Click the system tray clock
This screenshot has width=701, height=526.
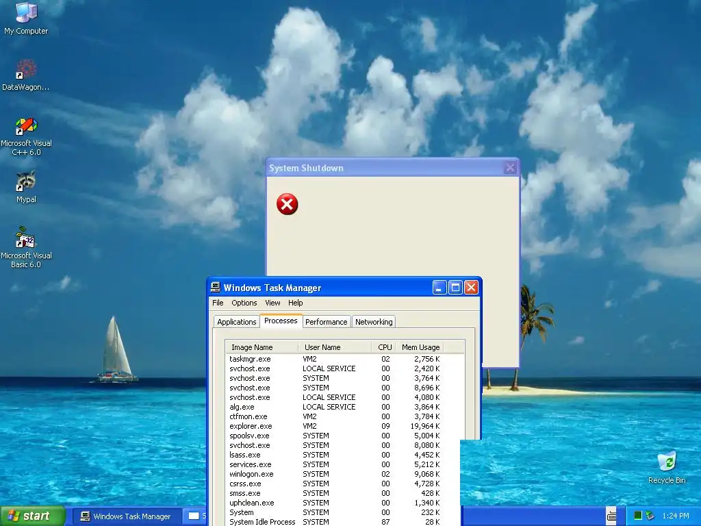(676, 516)
